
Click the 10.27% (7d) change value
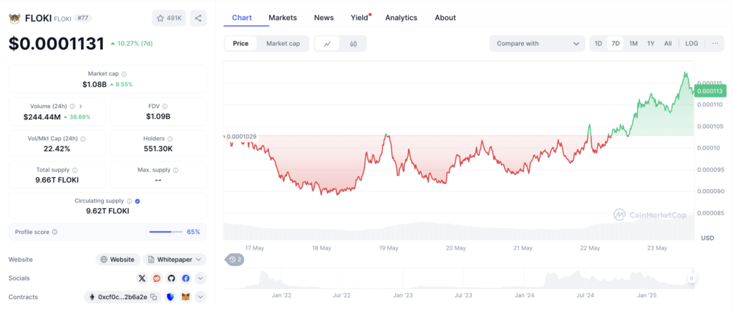(132, 44)
